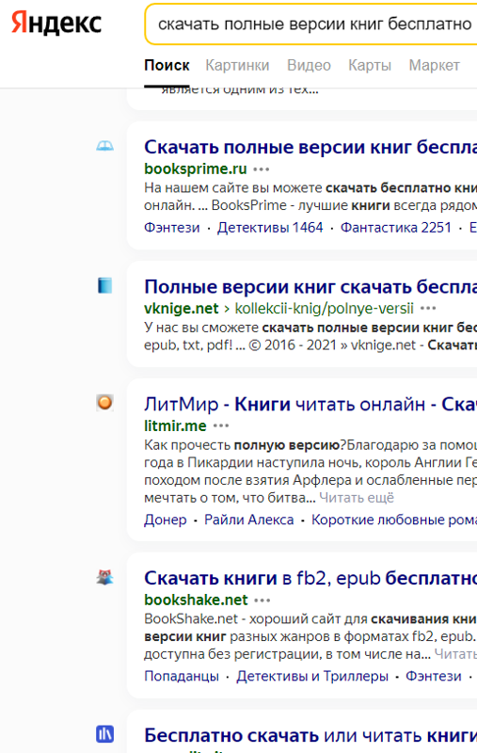Open the 'Детективы и Триллеры' sitelink
Screen dimensions: 477x753
(312, 676)
